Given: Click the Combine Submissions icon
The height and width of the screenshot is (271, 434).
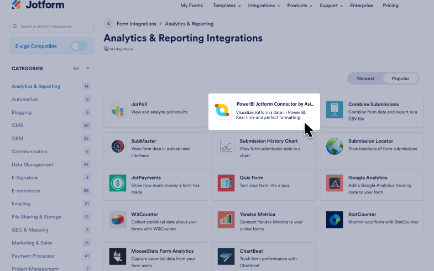Looking at the screenshot, I should [x=334, y=110].
